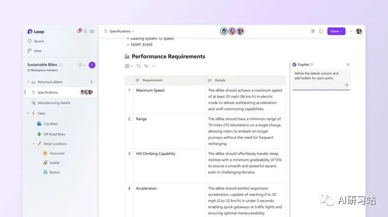Collapse the Retail Locations group
Viewport: 388px width, 217px height.
tap(34, 144)
